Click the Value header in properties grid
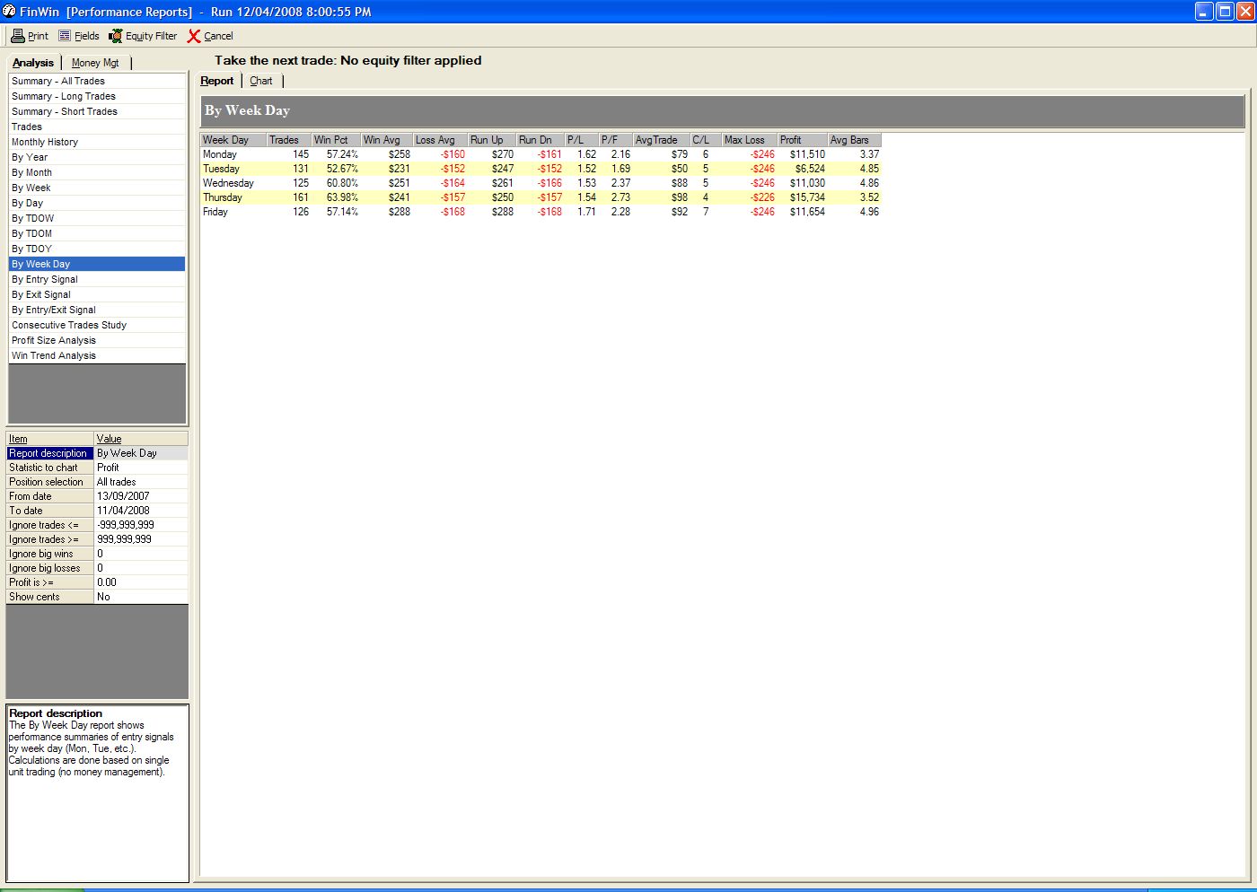This screenshot has height=892, width=1257. click(141, 439)
